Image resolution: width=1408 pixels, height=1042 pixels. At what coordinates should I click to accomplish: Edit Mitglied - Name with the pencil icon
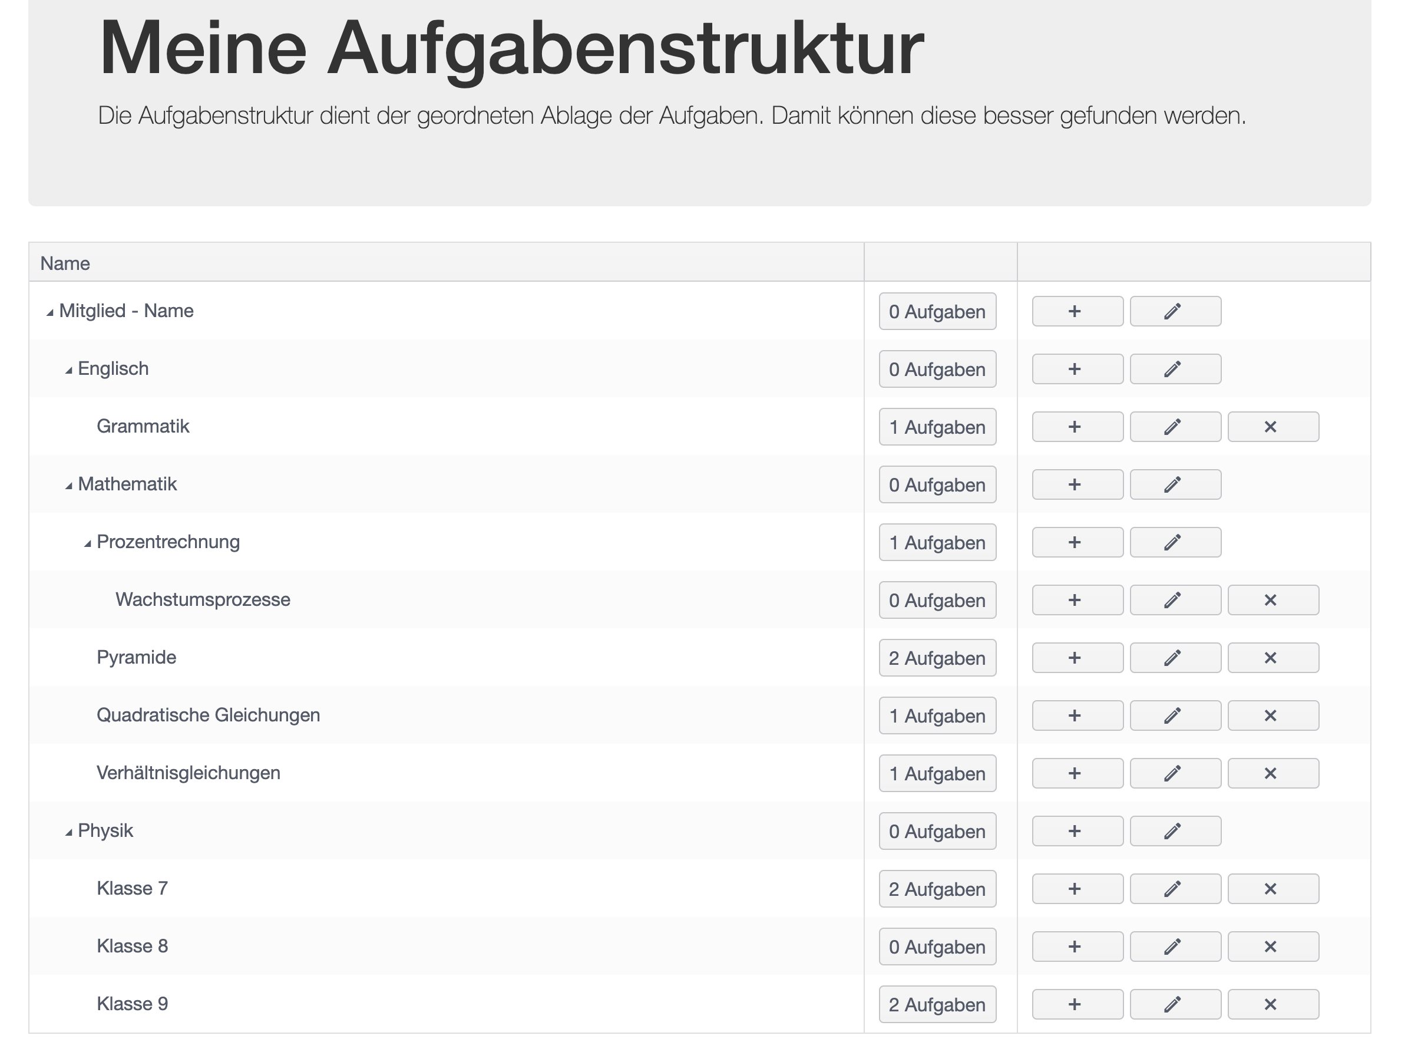pos(1175,312)
